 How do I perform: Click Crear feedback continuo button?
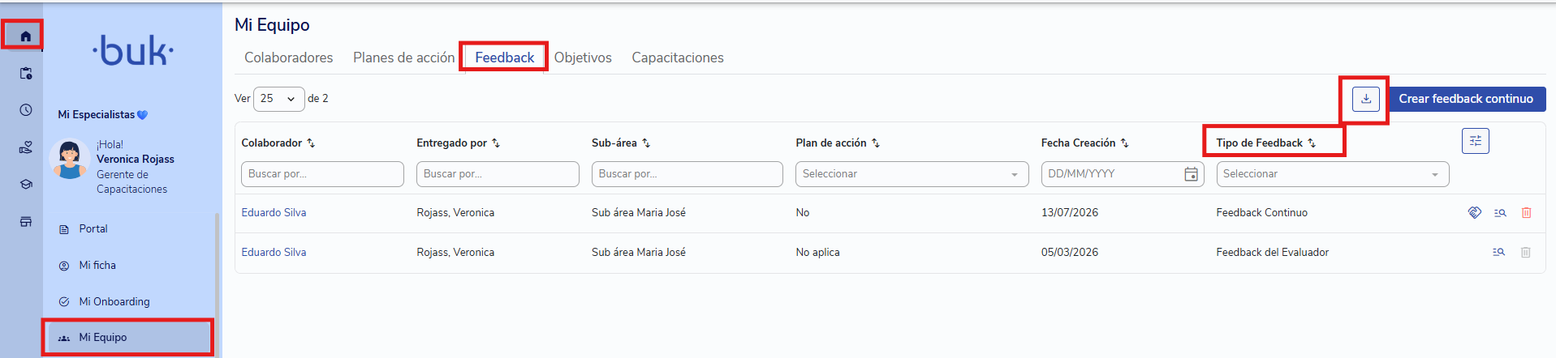(x=1465, y=99)
